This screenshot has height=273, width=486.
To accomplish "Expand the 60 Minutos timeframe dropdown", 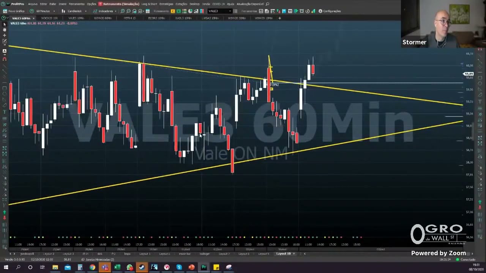I will pos(54,11).
